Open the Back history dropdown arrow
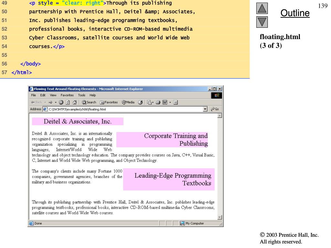The width and height of the screenshot is (331, 248). 45,102
